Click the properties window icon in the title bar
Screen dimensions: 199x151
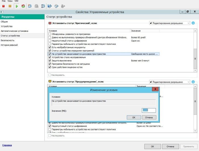2,12
